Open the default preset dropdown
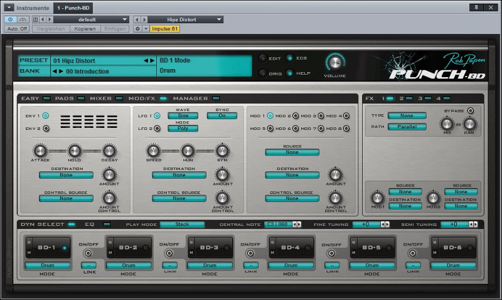 (x=91, y=19)
